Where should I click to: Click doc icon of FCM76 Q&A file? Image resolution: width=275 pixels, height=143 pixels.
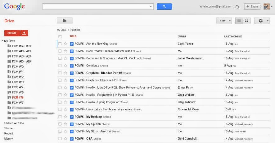coord(72,139)
